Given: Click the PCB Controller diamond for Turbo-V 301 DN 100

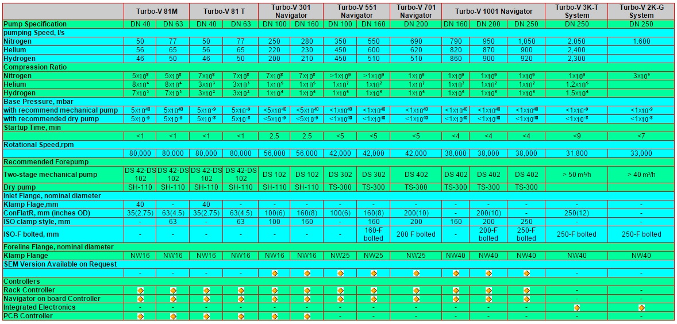Looking at the screenshot, I should [x=275, y=316].
